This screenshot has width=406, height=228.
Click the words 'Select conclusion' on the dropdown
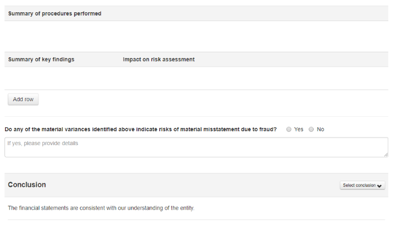click(x=359, y=185)
